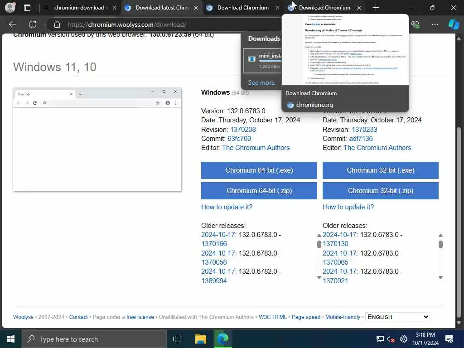View site info via address bar lock icon
Screen dimensions: 464x348
tap(57, 24)
